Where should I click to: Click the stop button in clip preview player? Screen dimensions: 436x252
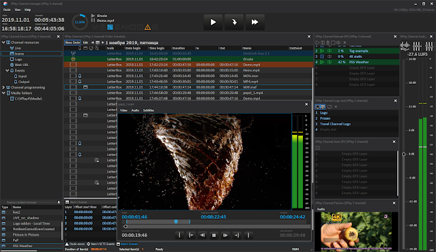tap(214, 236)
